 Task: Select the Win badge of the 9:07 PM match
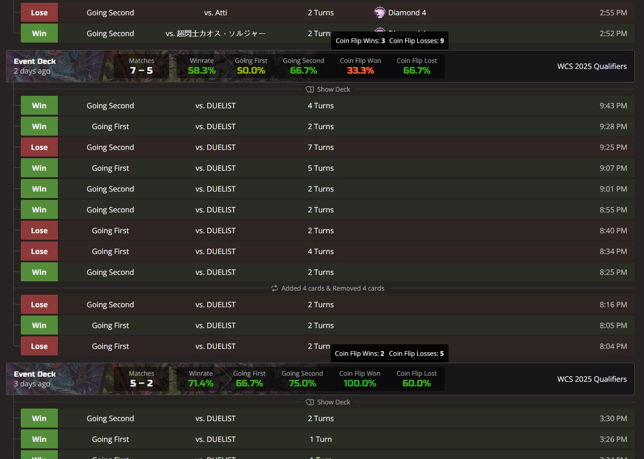coord(39,168)
